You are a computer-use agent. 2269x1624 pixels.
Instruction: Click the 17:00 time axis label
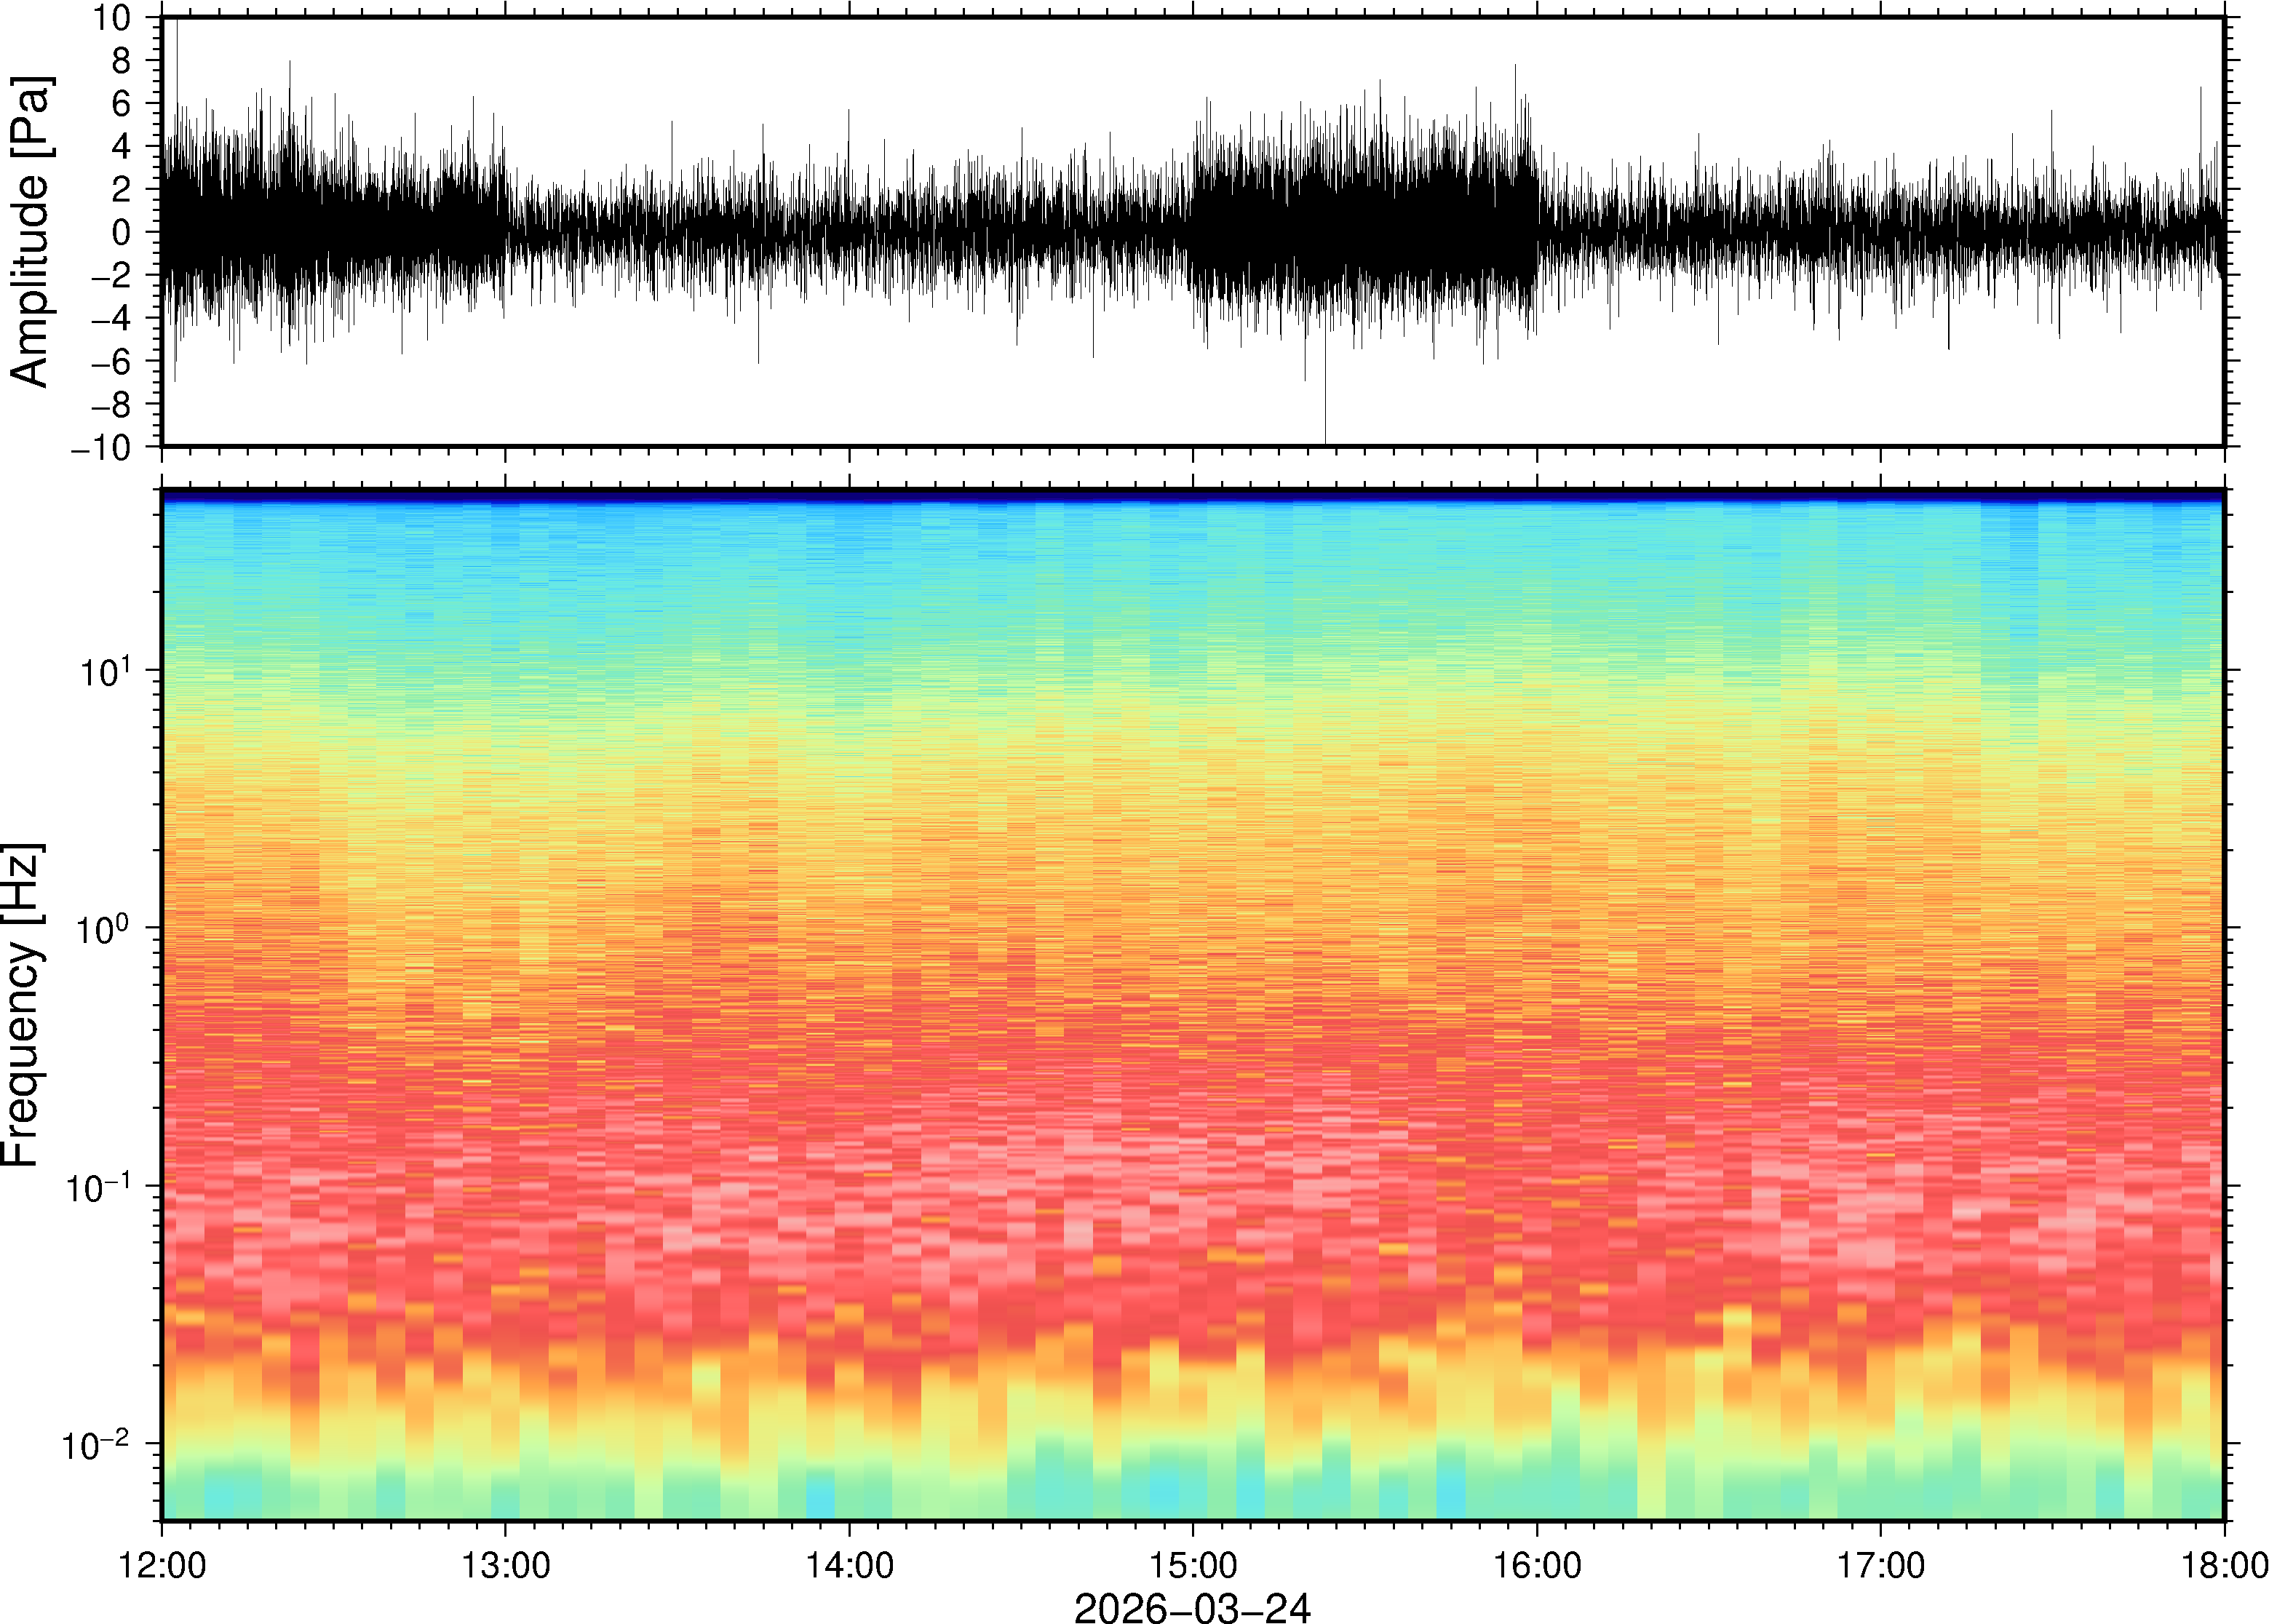tap(1880, 1566)
